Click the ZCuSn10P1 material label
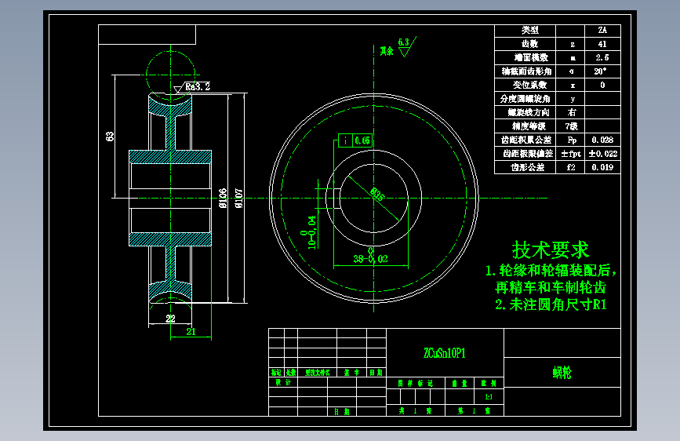The image size is (680, 441). coord(445,353)
